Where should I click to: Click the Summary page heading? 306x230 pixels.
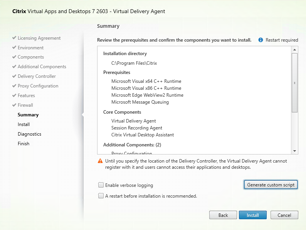tap(108, 26)
